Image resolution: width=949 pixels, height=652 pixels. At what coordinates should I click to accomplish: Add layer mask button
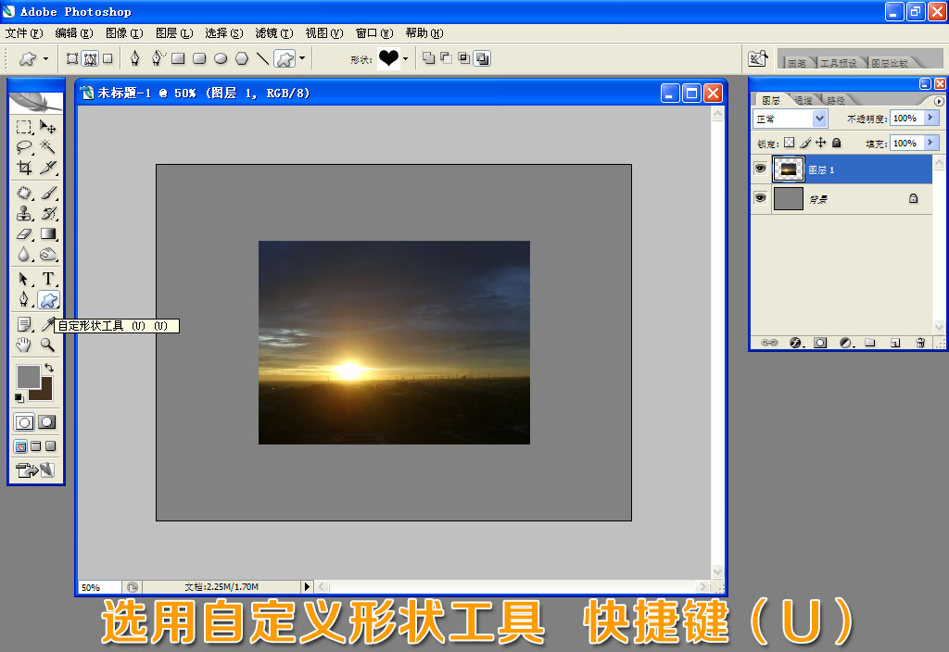(x=820, y=343)
